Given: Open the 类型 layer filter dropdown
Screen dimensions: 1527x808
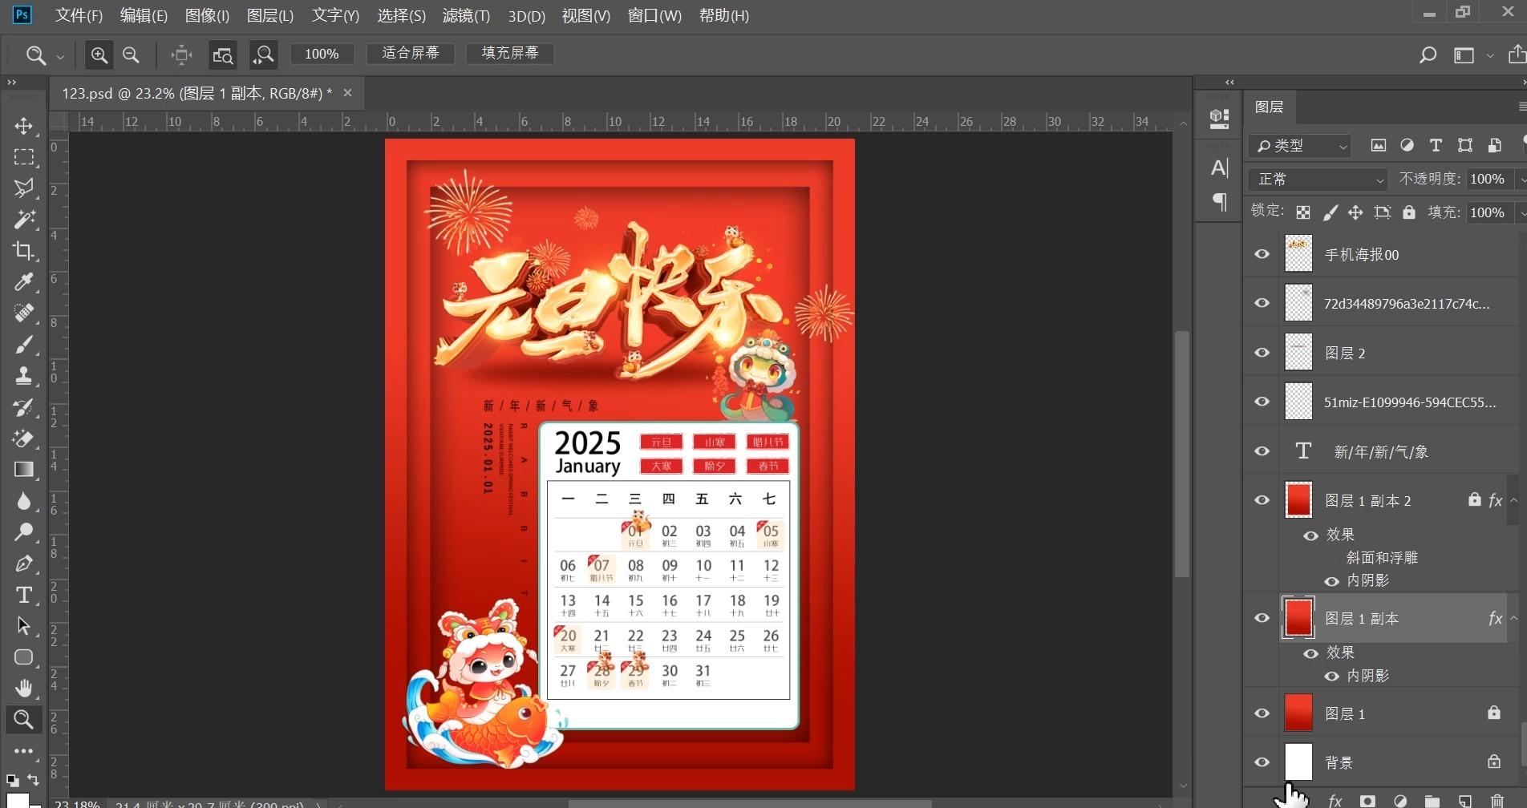Looking at the screenshot, I should tap(1299, 146).
